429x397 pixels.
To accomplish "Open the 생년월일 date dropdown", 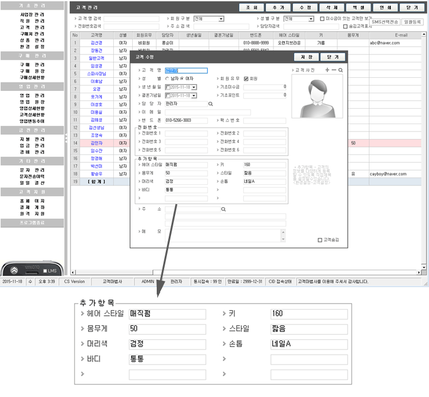I will pyautogui.click(x=194, y=87).
